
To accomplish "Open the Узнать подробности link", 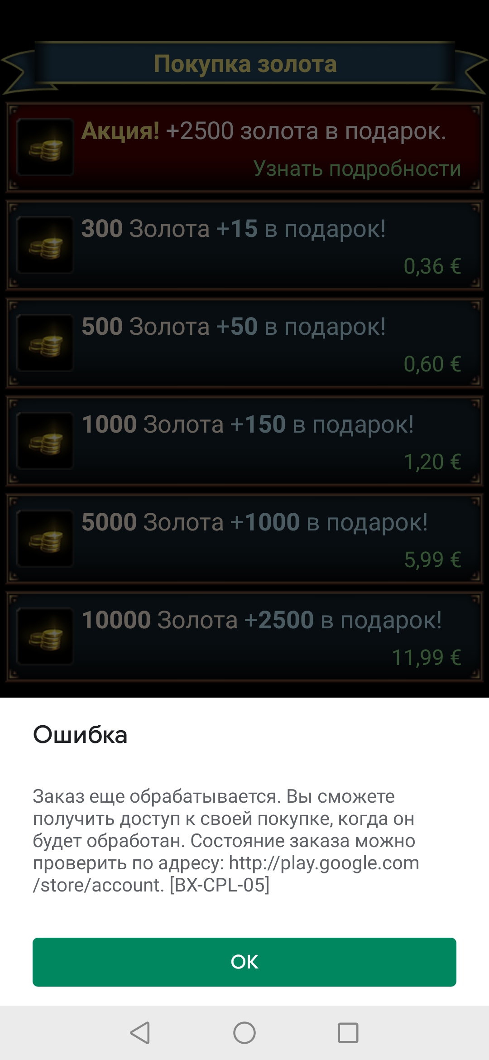I will click(x=357, y=169).
